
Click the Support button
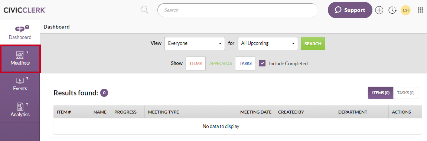(x=350, y=10)
